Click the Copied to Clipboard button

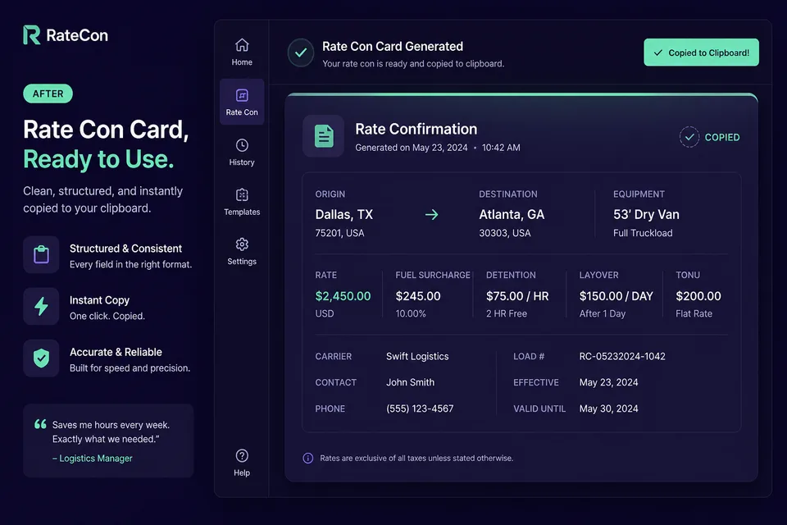click(701, 52)
